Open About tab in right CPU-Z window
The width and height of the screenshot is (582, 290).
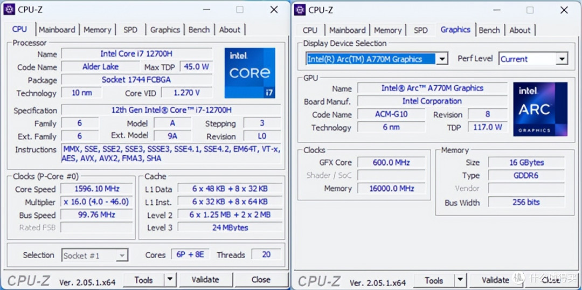(519, 30)
